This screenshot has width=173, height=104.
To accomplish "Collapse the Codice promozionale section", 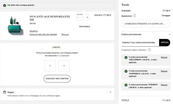I will click(169, 34).
